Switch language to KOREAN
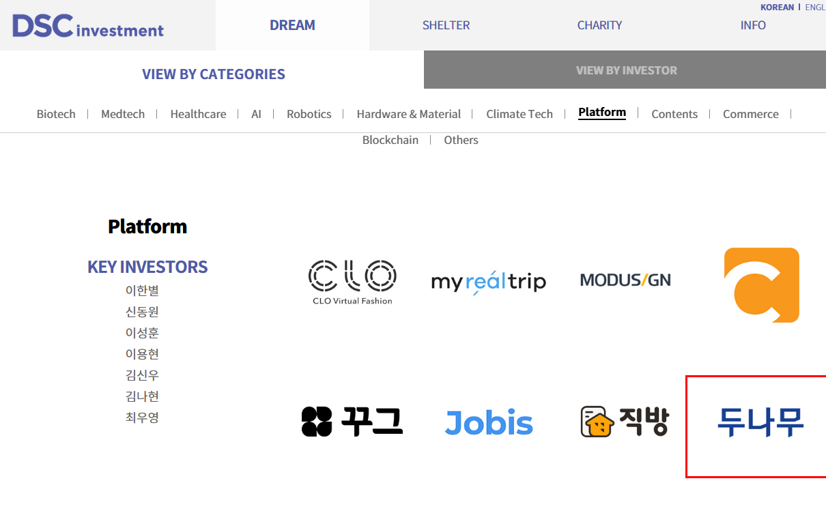The height and width of the screenshot is (513, 826). (x=777, y=8)
